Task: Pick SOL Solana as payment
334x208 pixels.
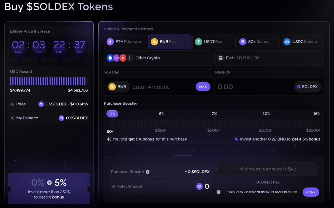Action: (258, 42)
